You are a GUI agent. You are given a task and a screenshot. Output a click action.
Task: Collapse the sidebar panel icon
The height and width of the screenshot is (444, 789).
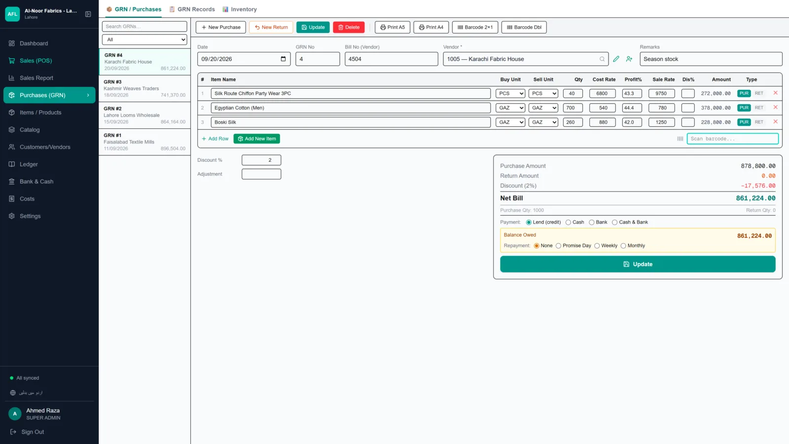pos(88,14)
